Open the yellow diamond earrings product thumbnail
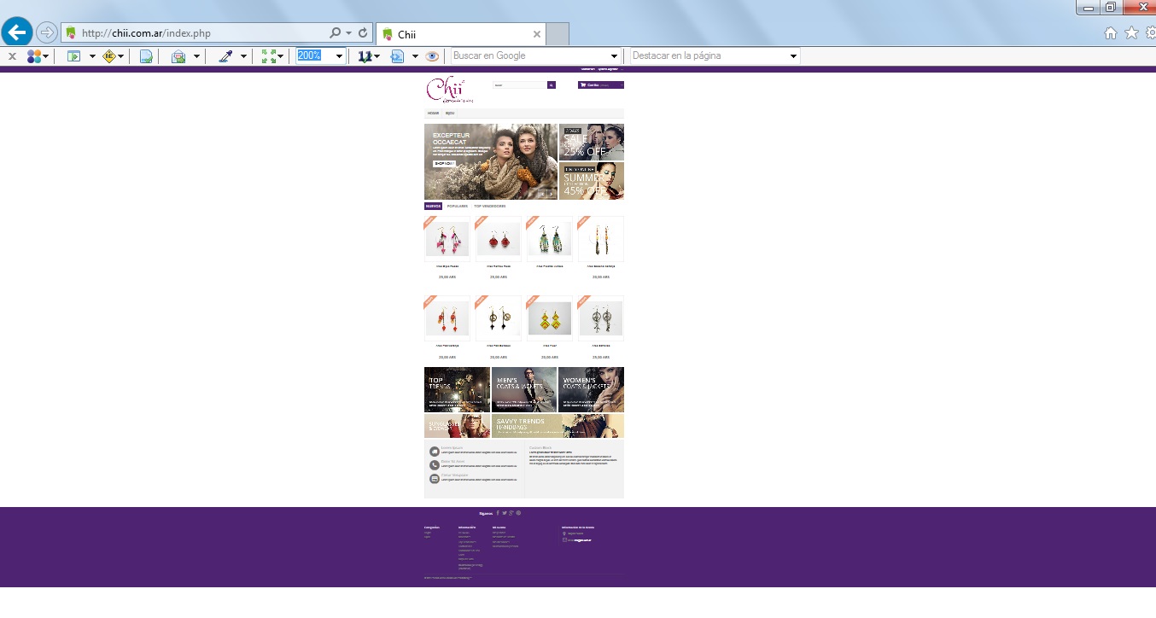The image size is (1156, 618). click(x=550, y=318)
